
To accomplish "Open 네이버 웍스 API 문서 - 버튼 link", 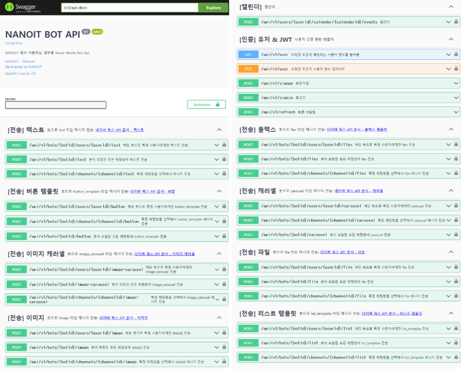I will (x=153, y=191).
